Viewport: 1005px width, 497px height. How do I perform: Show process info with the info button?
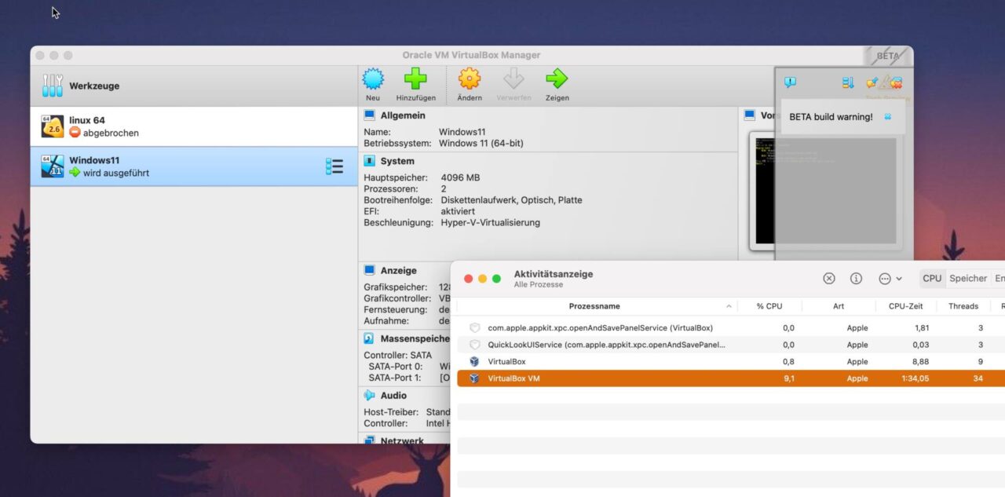point(856,279)
